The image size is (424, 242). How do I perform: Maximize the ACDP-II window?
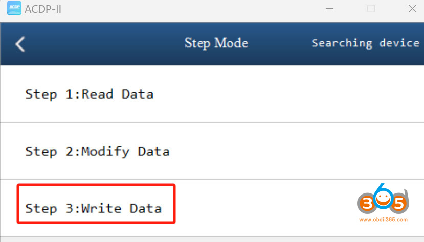click(371, 9)
